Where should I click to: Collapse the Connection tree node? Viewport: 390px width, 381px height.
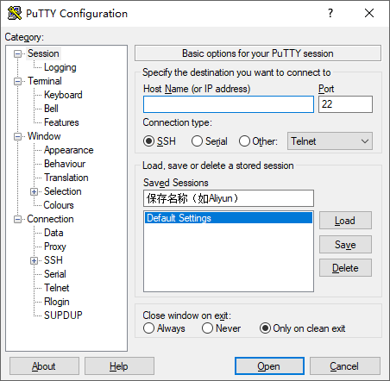pos(18,219)
